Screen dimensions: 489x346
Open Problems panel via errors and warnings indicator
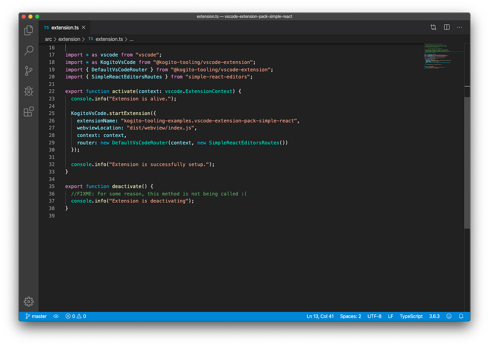tap(75, 316)
